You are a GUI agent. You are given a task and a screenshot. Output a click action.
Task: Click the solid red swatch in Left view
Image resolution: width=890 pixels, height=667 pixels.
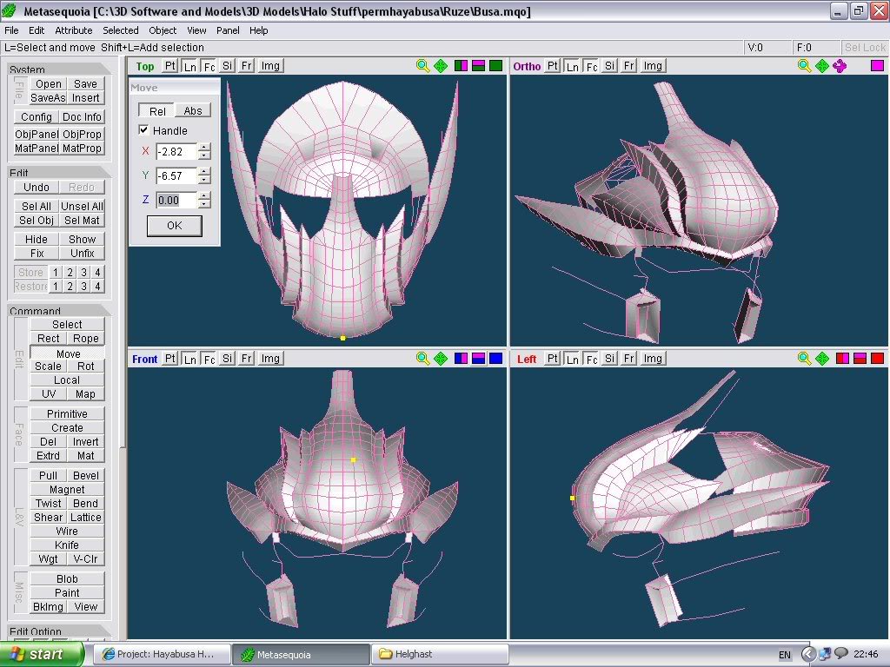pyautogui.click(x=877, y=359)
